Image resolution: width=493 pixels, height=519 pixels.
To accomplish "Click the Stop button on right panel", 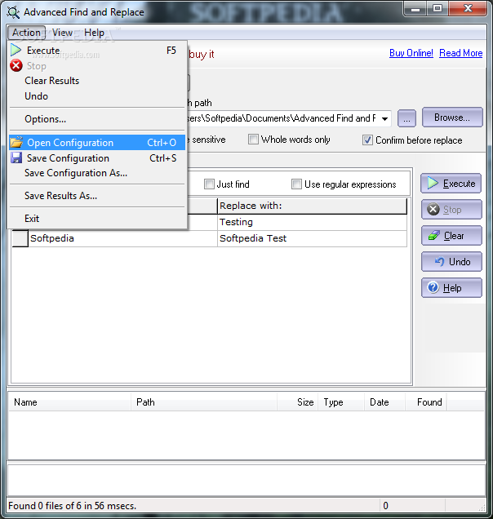I will coord(451,210).
